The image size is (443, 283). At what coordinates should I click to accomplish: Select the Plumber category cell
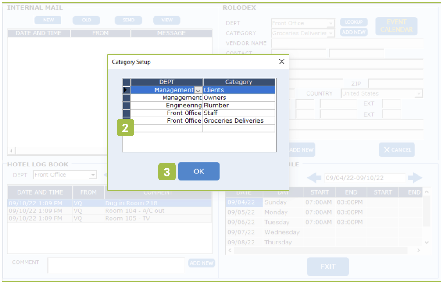239,106
